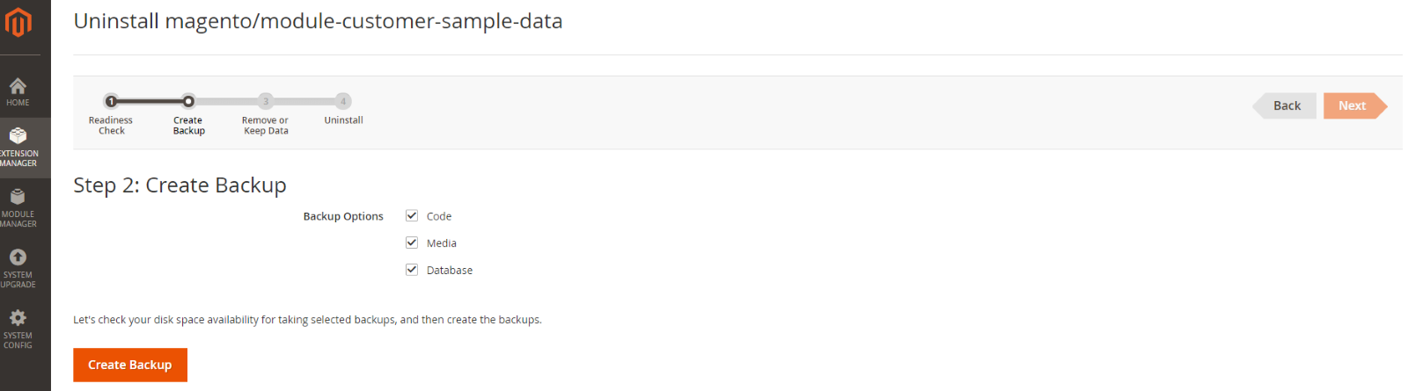Open the Home sidebar icon
1408x391 pixels.
pyautogui.click(x=18, y=86)
